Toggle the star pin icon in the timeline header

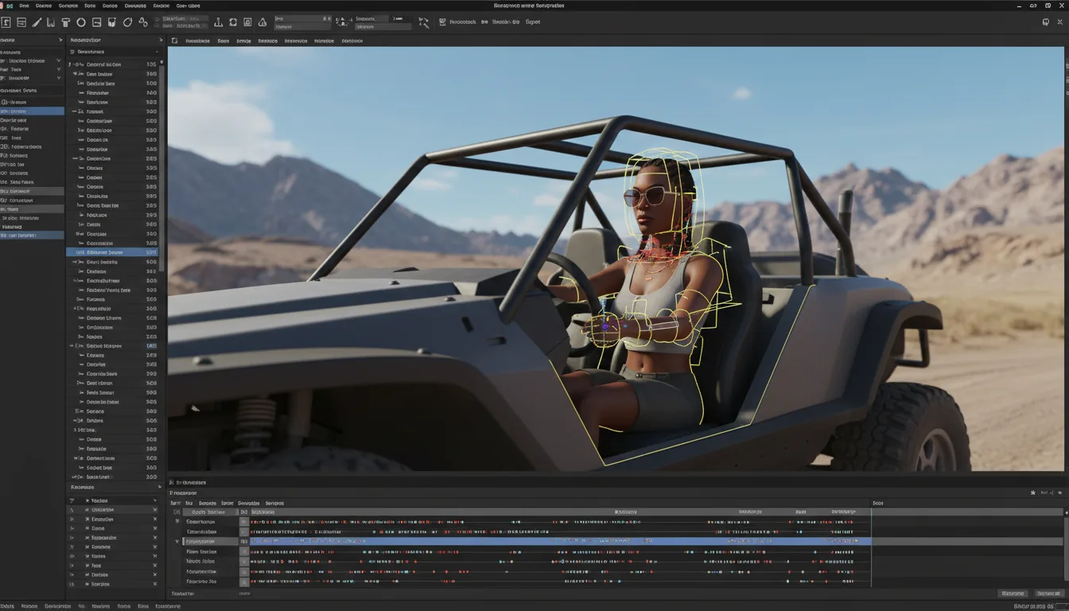click(1033, 492)
